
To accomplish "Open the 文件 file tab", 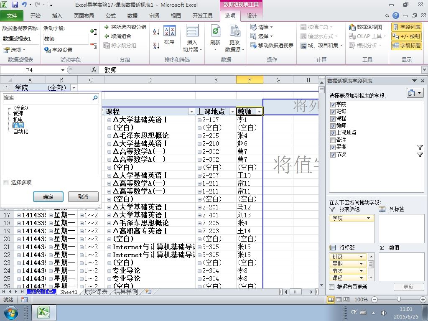I will tap(11, 16).
